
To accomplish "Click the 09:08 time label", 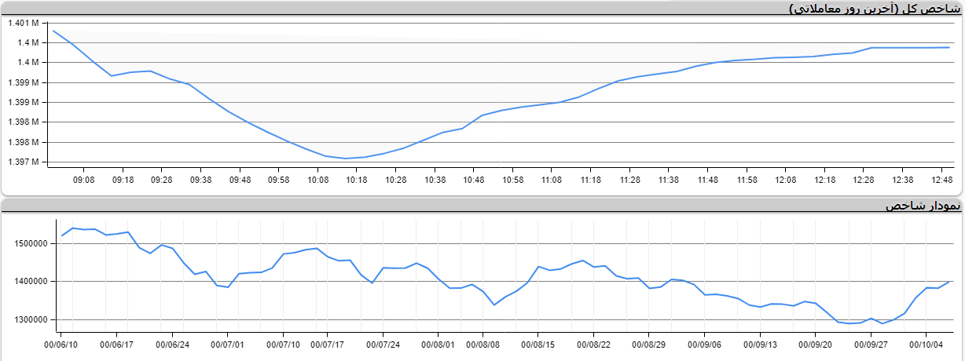I will click(83, 180).
